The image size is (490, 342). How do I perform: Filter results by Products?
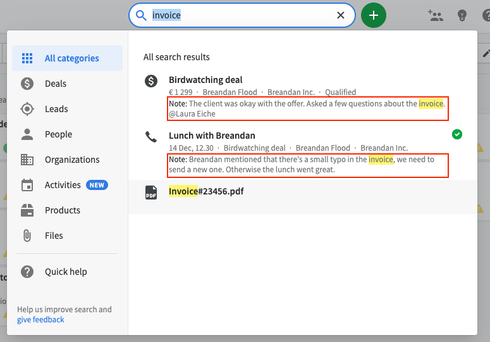(67, 210)
